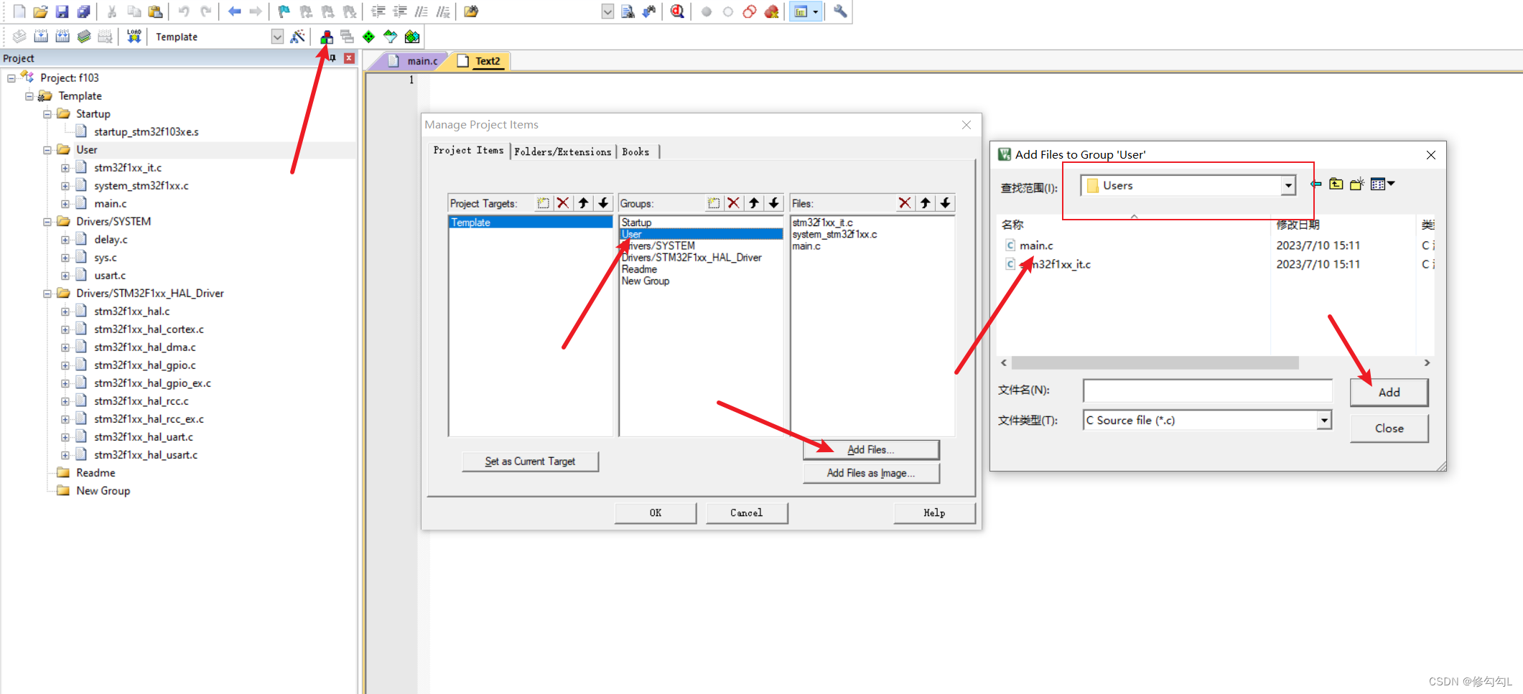The image size is (1523, 694).
Task: Click the Open file folder icon
Action: click(41, 11)
